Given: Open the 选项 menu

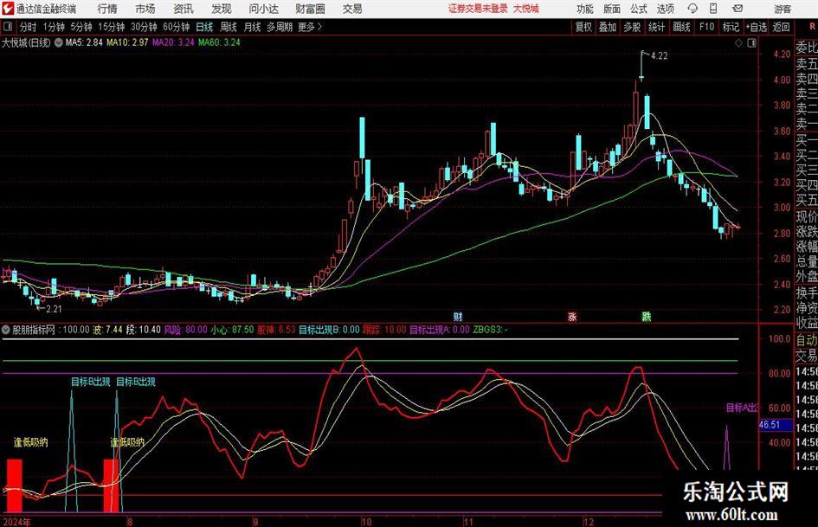Looking at the screenshot, I should (665, 9).
